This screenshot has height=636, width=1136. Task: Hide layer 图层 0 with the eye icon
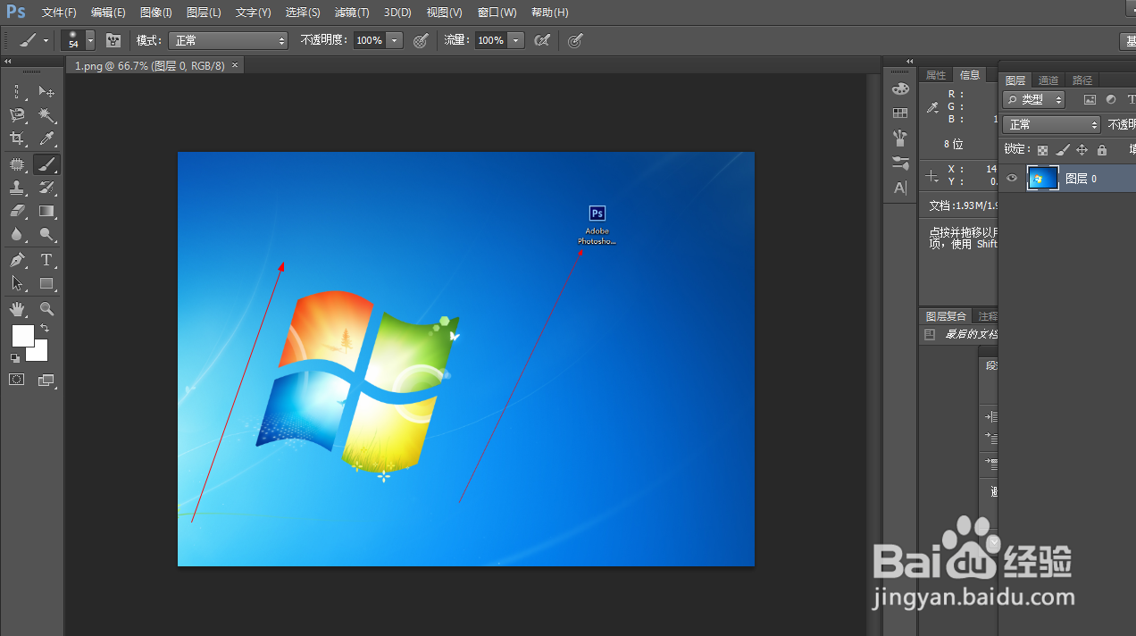[x=1012, y=179]
